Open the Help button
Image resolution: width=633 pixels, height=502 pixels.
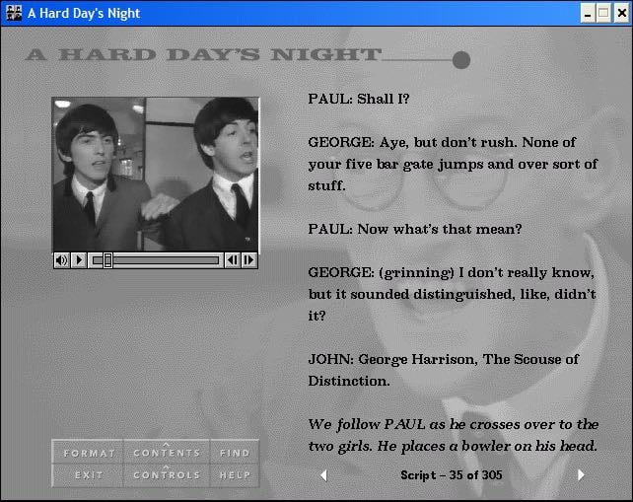[235, 475]
